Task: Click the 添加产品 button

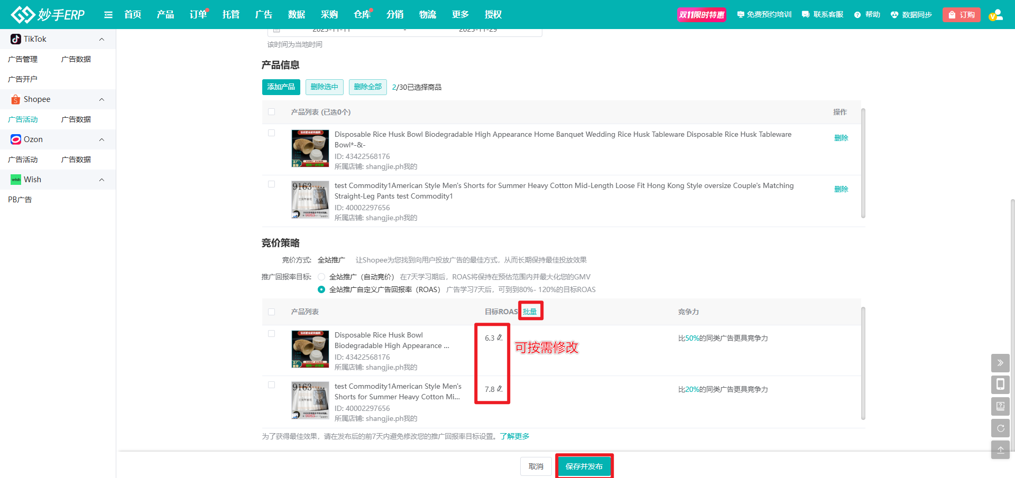Action: (281, 87)
